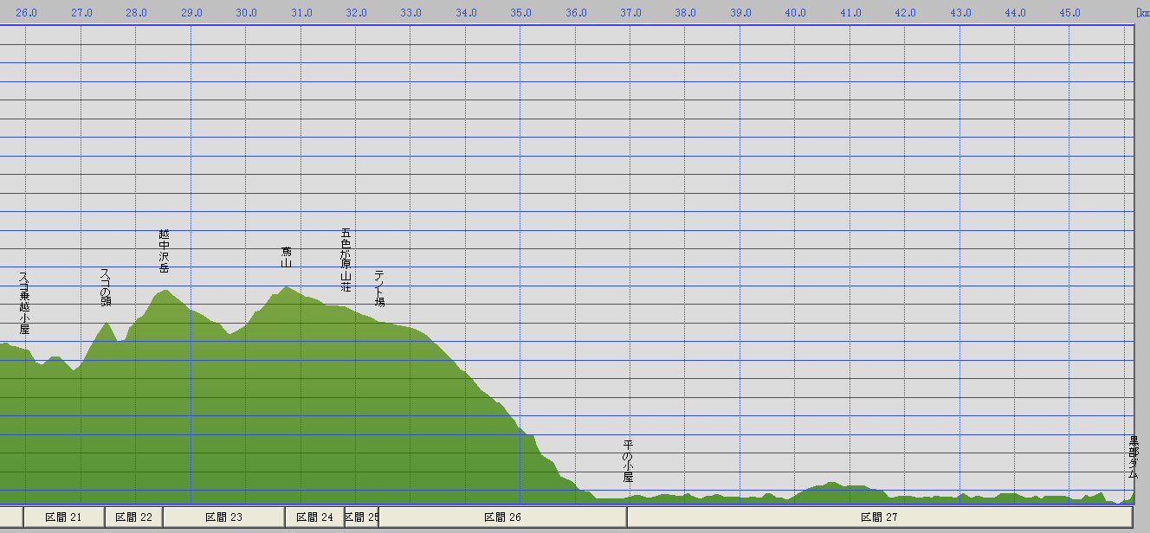Select the long 区間 27 section bar
The height and width of the screenshot is (533, 1150).
880,517
